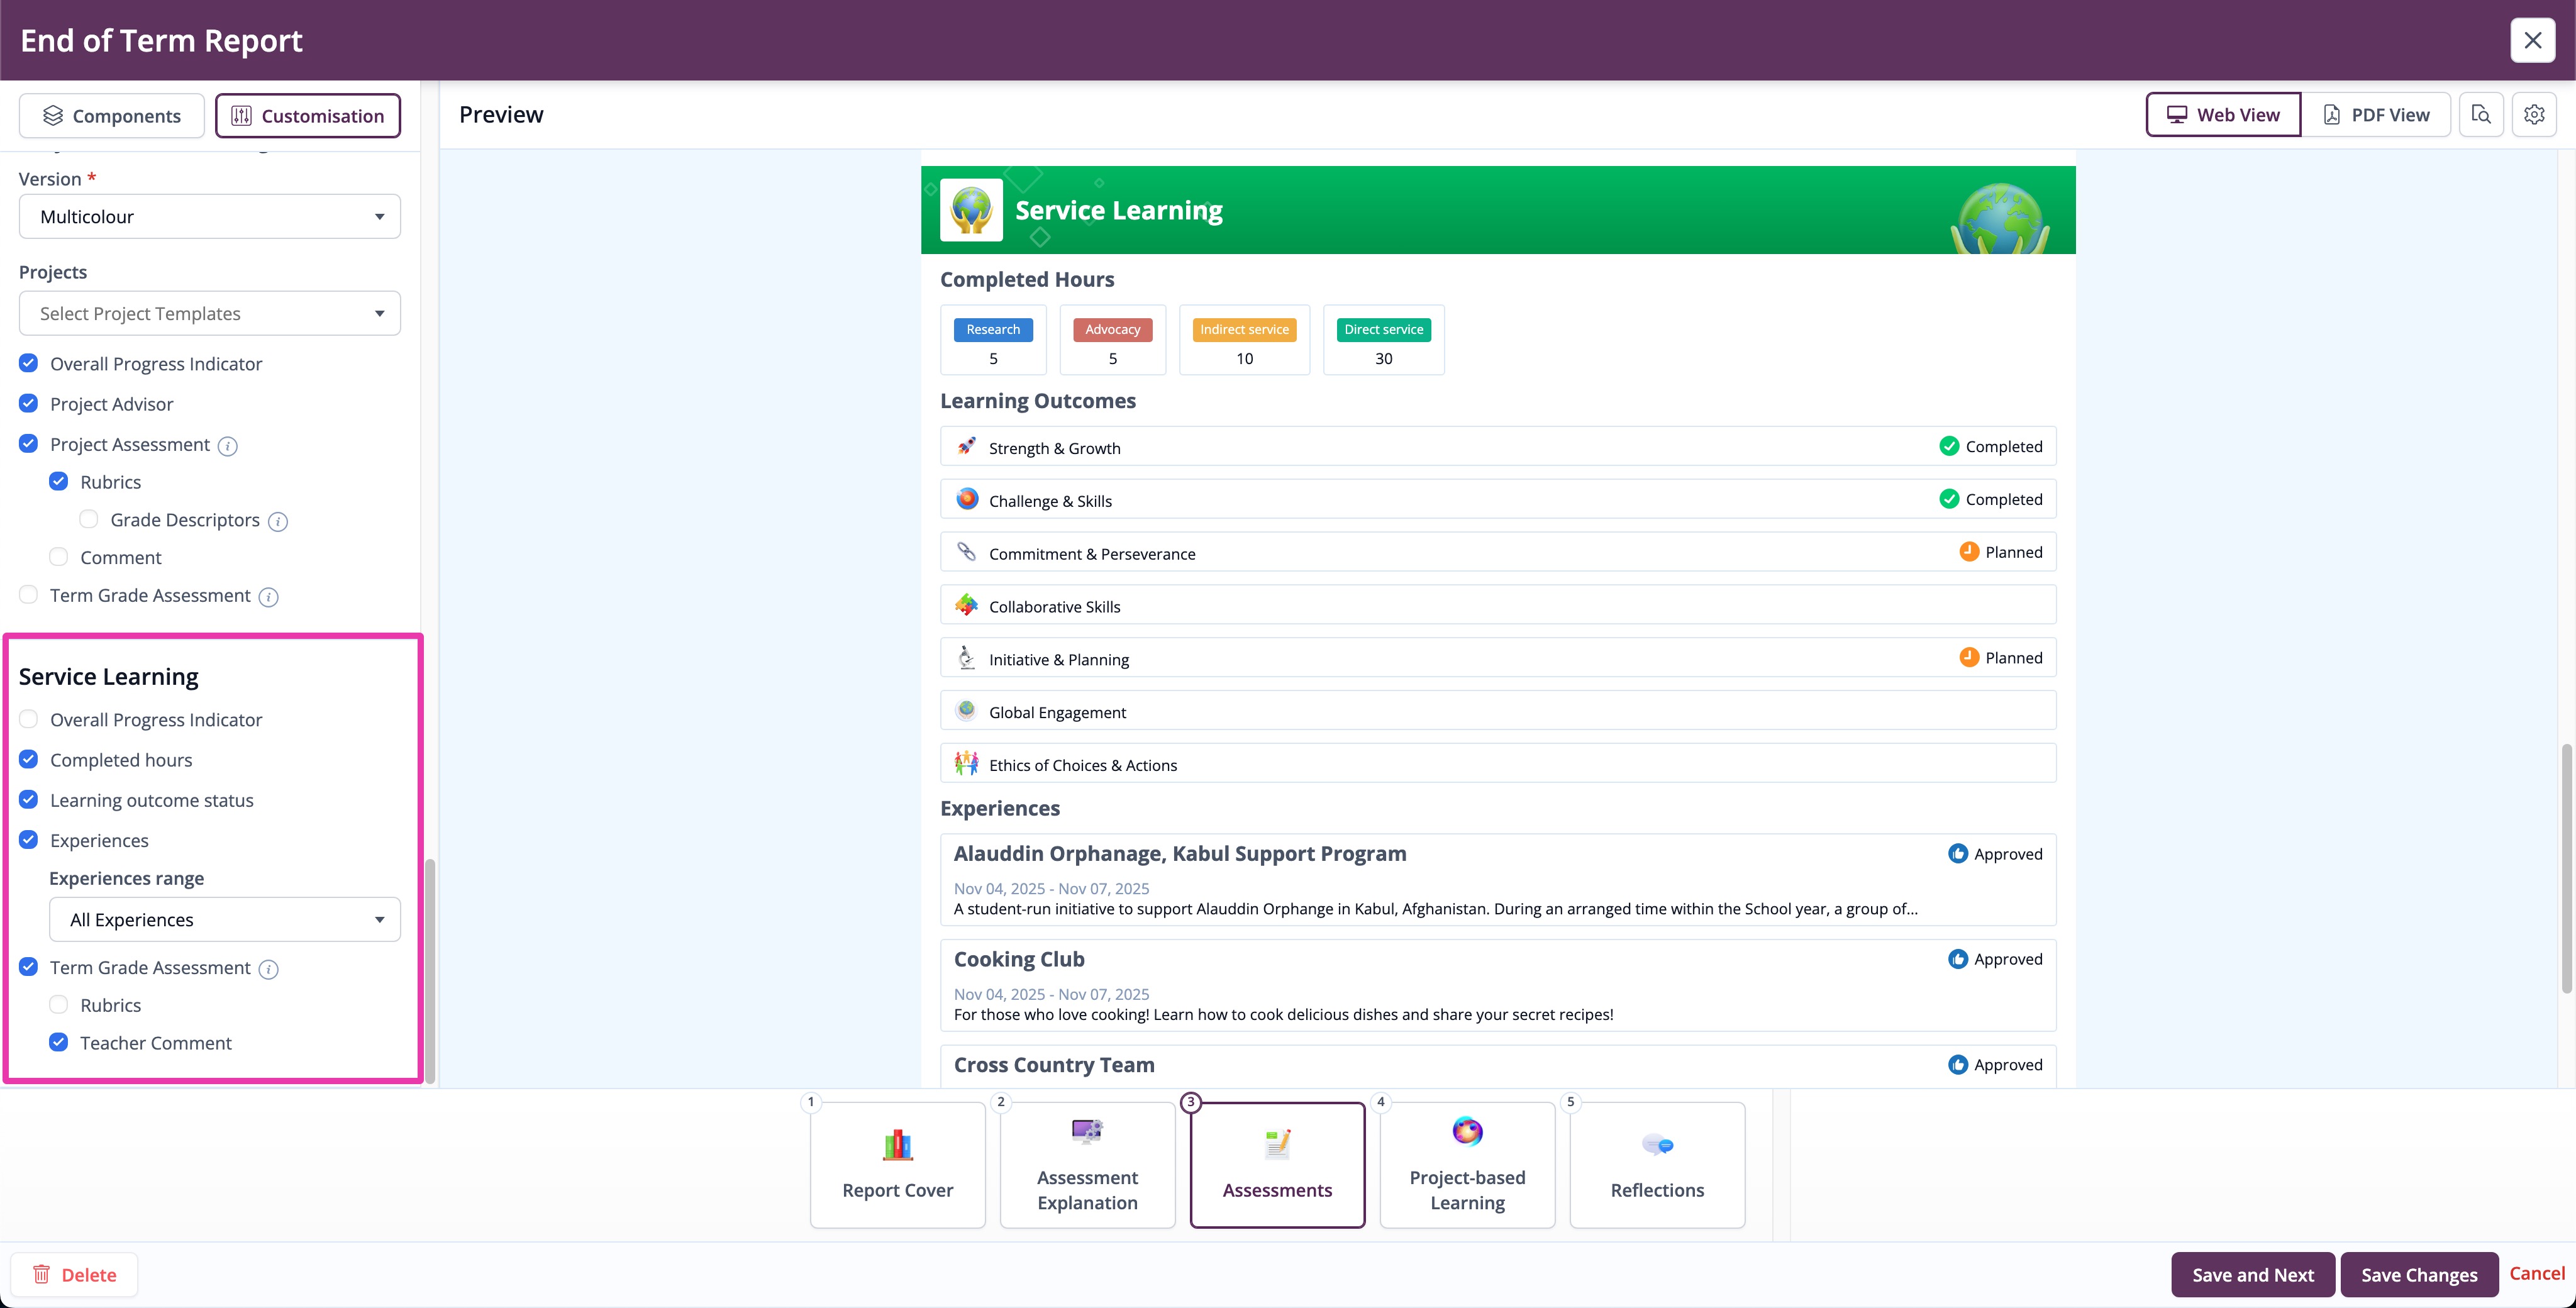Open the Version Multicolour dropdown
The height and width of the screenshot is (1308, 2576).
[x=209, y=217]
